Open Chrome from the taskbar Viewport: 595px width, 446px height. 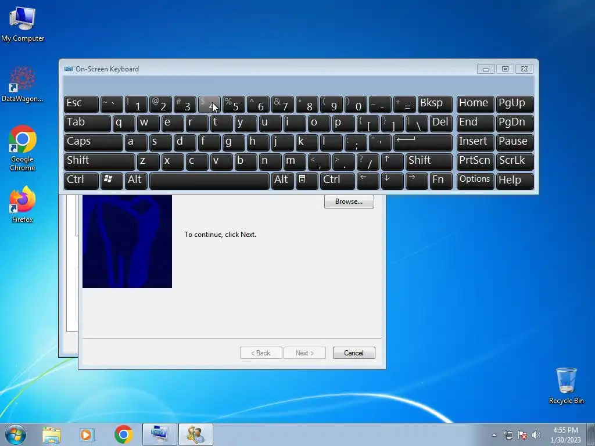click(123, 434)
